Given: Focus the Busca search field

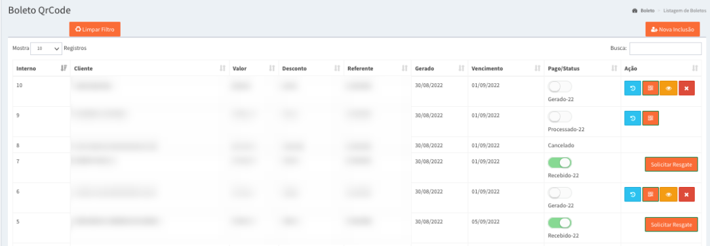Looking at the screenshot, I should (x=665, y=48).
